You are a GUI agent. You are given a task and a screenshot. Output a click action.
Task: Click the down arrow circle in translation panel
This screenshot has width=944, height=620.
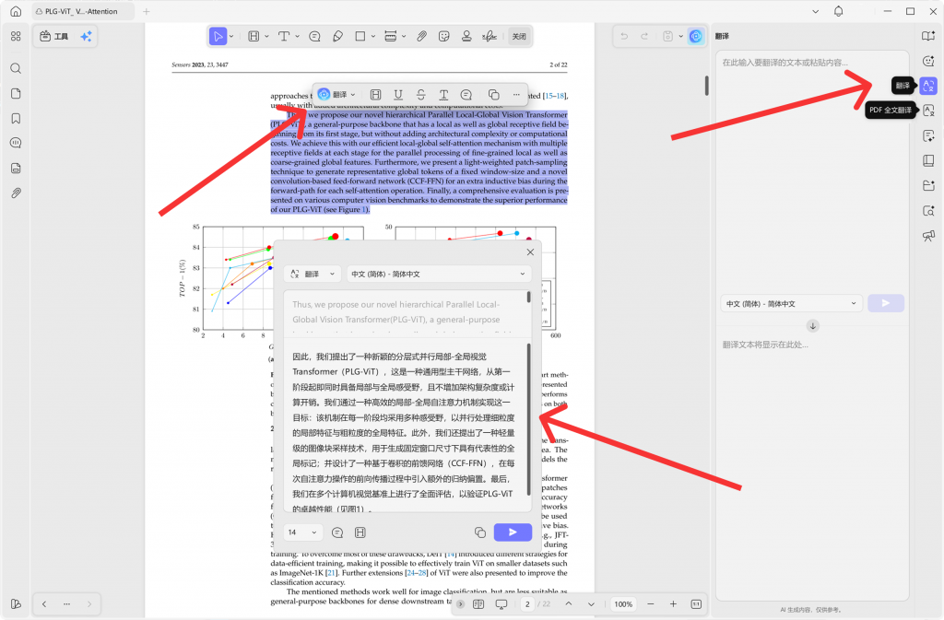813,326
